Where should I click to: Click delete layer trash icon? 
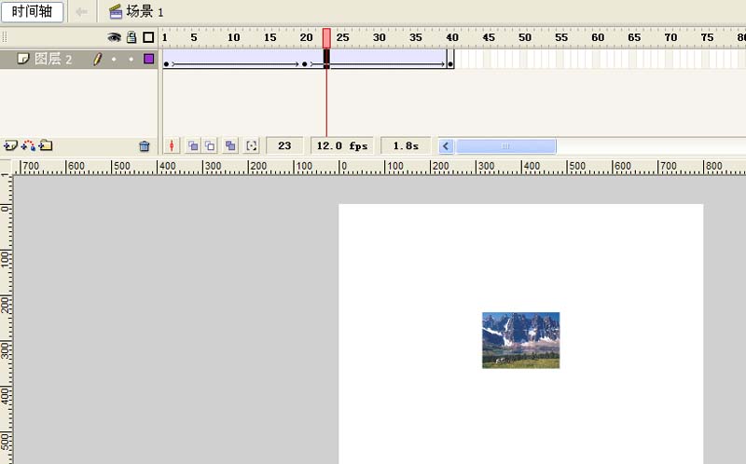(145, 146)
